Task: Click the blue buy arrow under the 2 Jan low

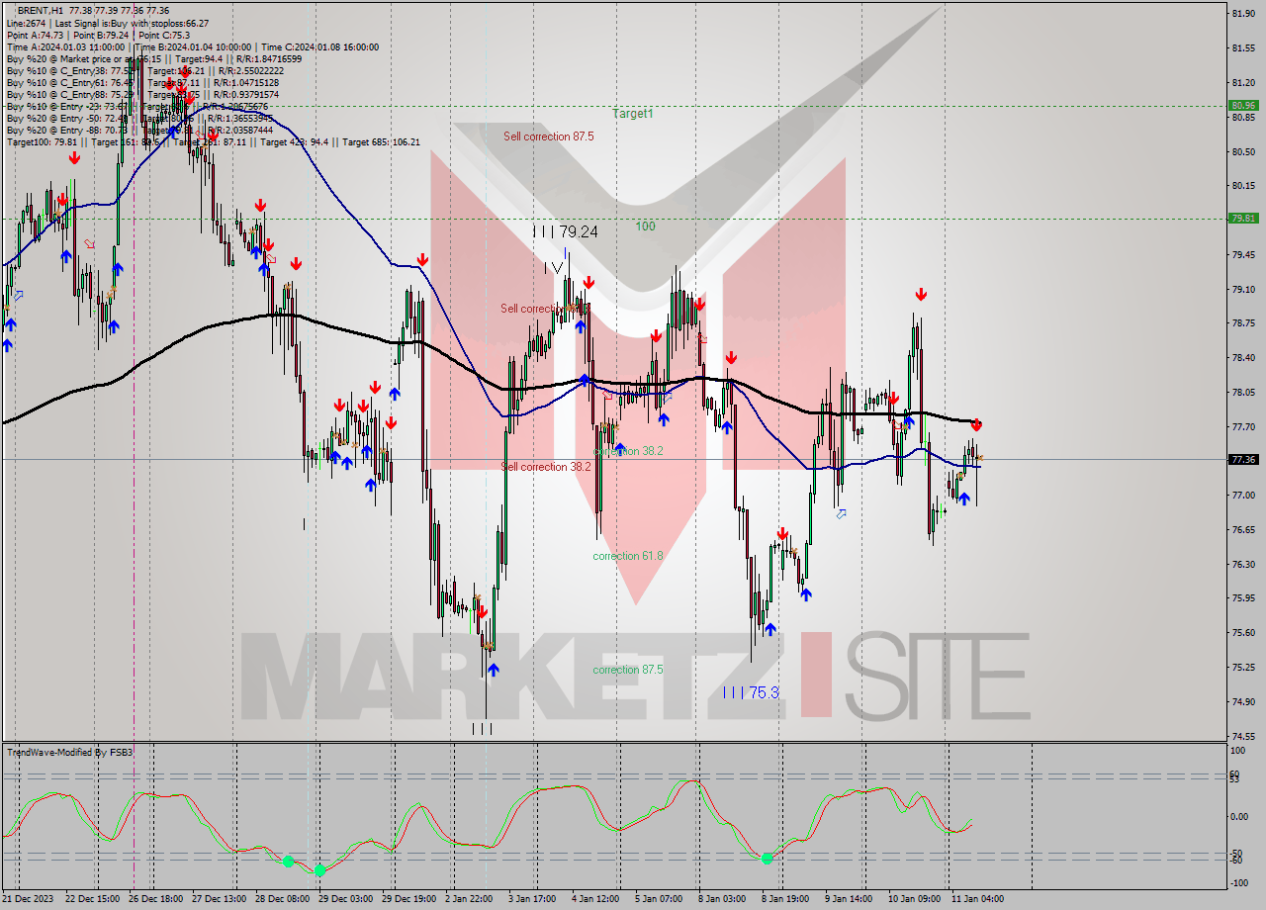Action: pos(493,670)
